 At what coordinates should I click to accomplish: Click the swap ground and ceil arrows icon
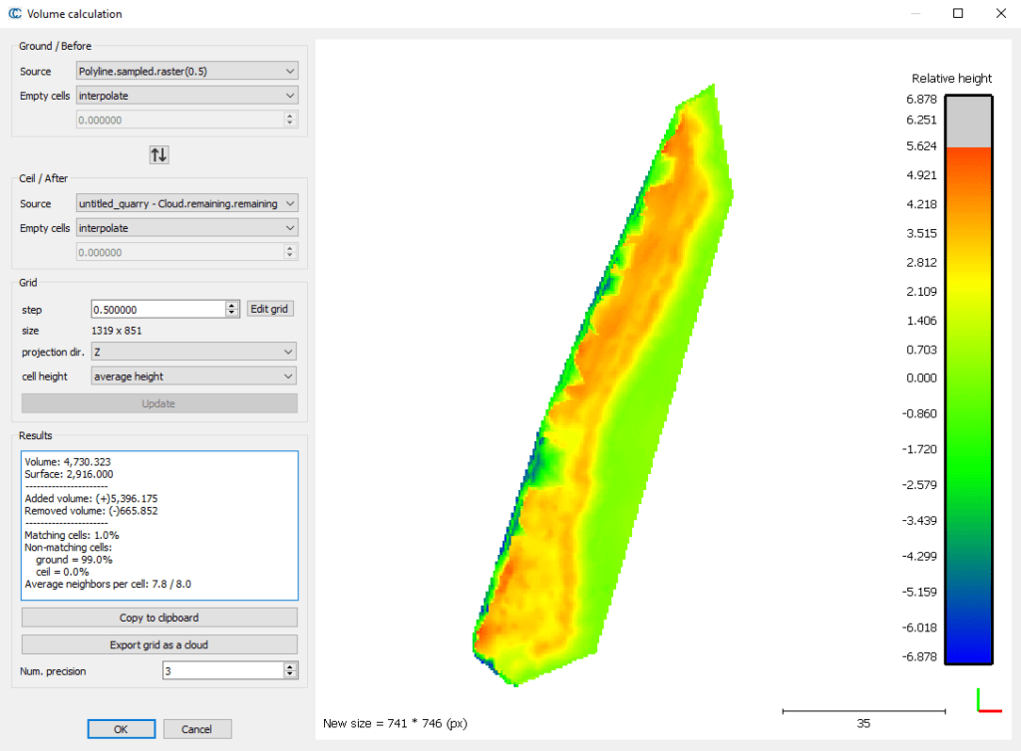pos(159,154)
